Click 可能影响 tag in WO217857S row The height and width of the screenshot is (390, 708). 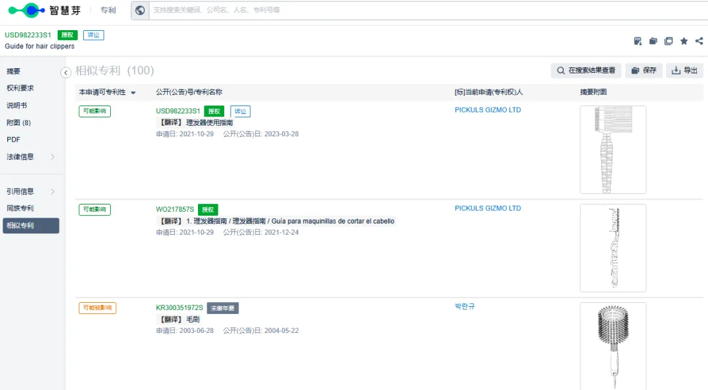click(95, 210)
